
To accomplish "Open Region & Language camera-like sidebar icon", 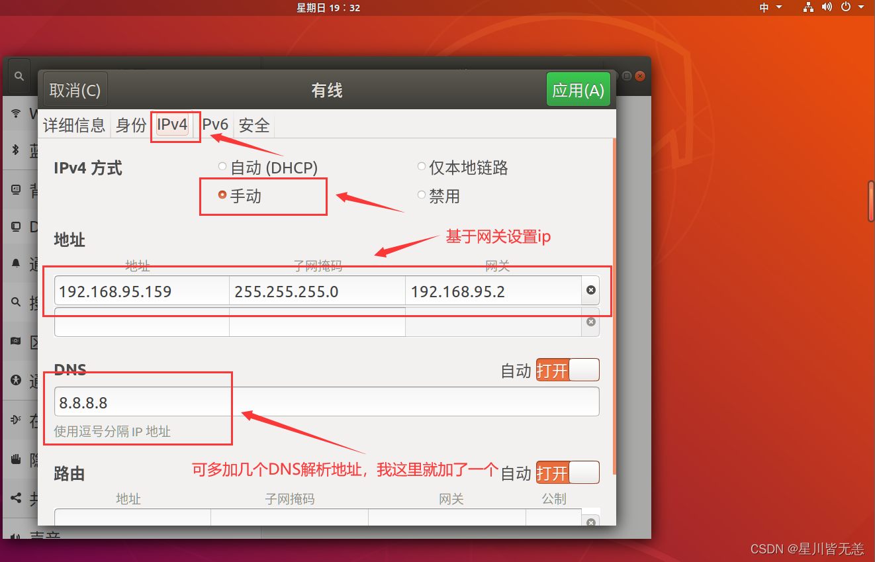I will 17,341.
